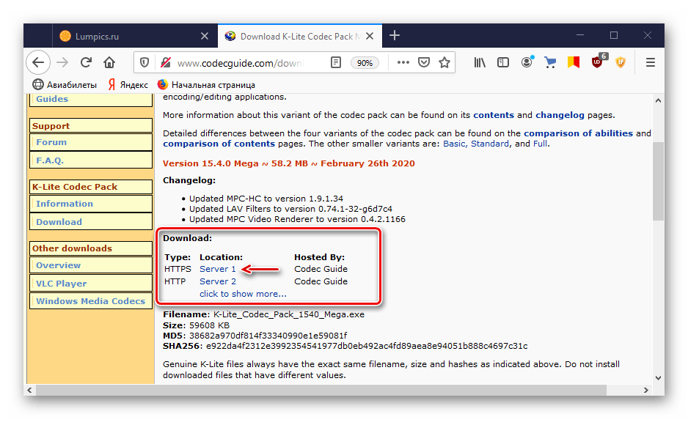Viewport: 688px width, 425px height.
Task: Open the Firefox hamburger menu
Action: pos(650,63)
